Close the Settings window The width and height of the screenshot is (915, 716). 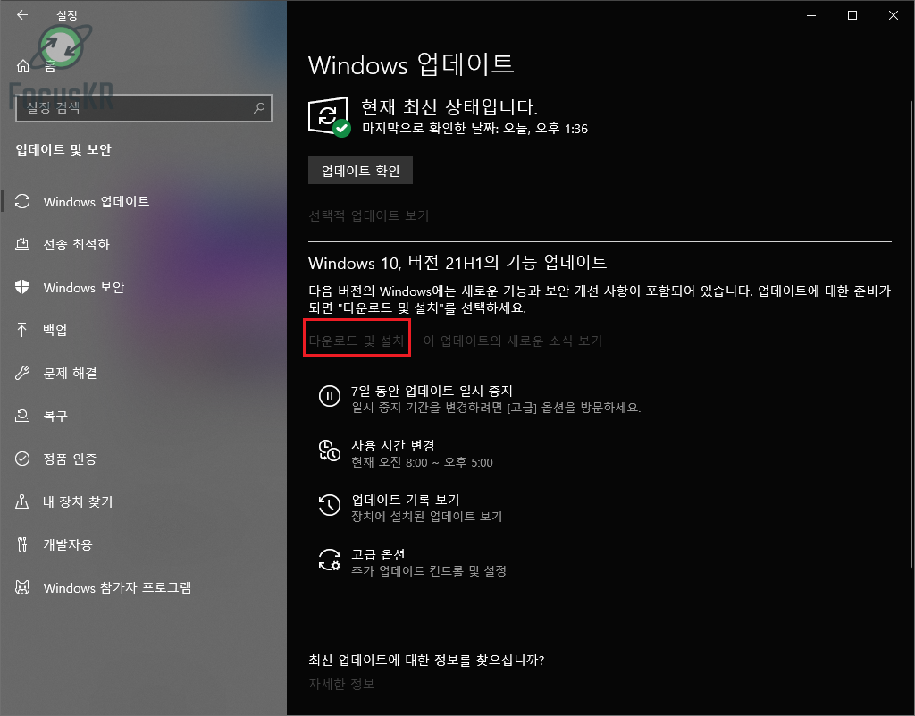click(894, 16)
